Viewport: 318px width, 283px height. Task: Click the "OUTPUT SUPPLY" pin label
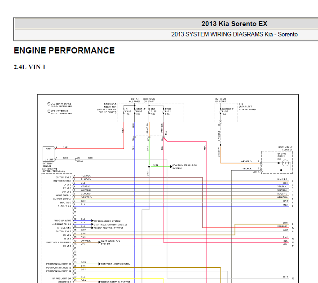62,199
